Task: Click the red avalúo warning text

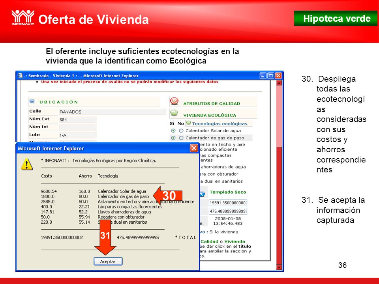Action: [129, 82]
